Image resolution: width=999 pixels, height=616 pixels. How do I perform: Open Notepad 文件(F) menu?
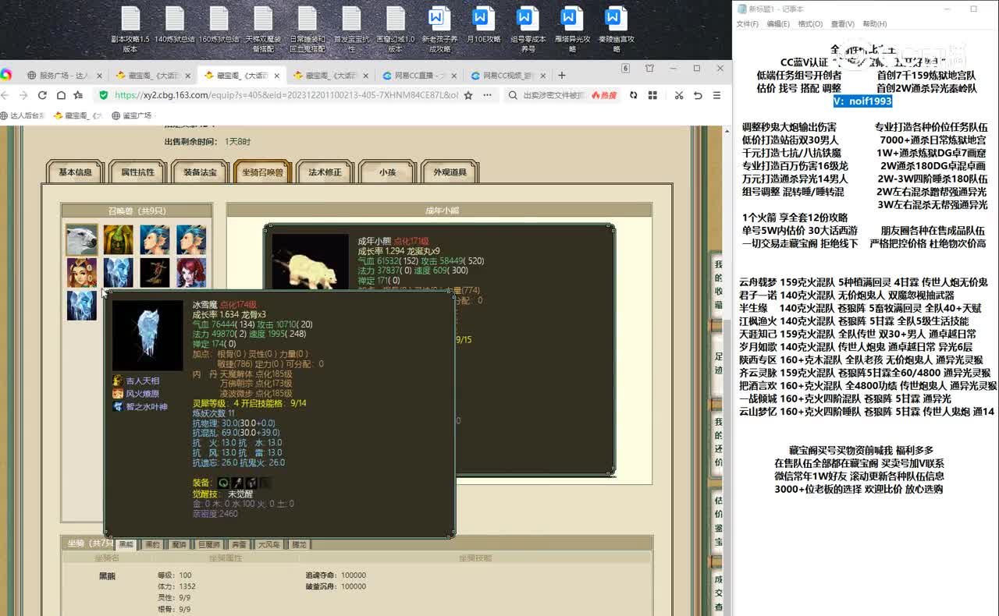pyautogui.click(x=748, y=24)
